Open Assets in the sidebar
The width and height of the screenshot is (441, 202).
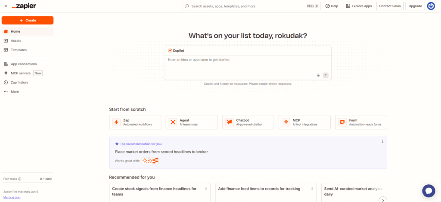point(28,41)
